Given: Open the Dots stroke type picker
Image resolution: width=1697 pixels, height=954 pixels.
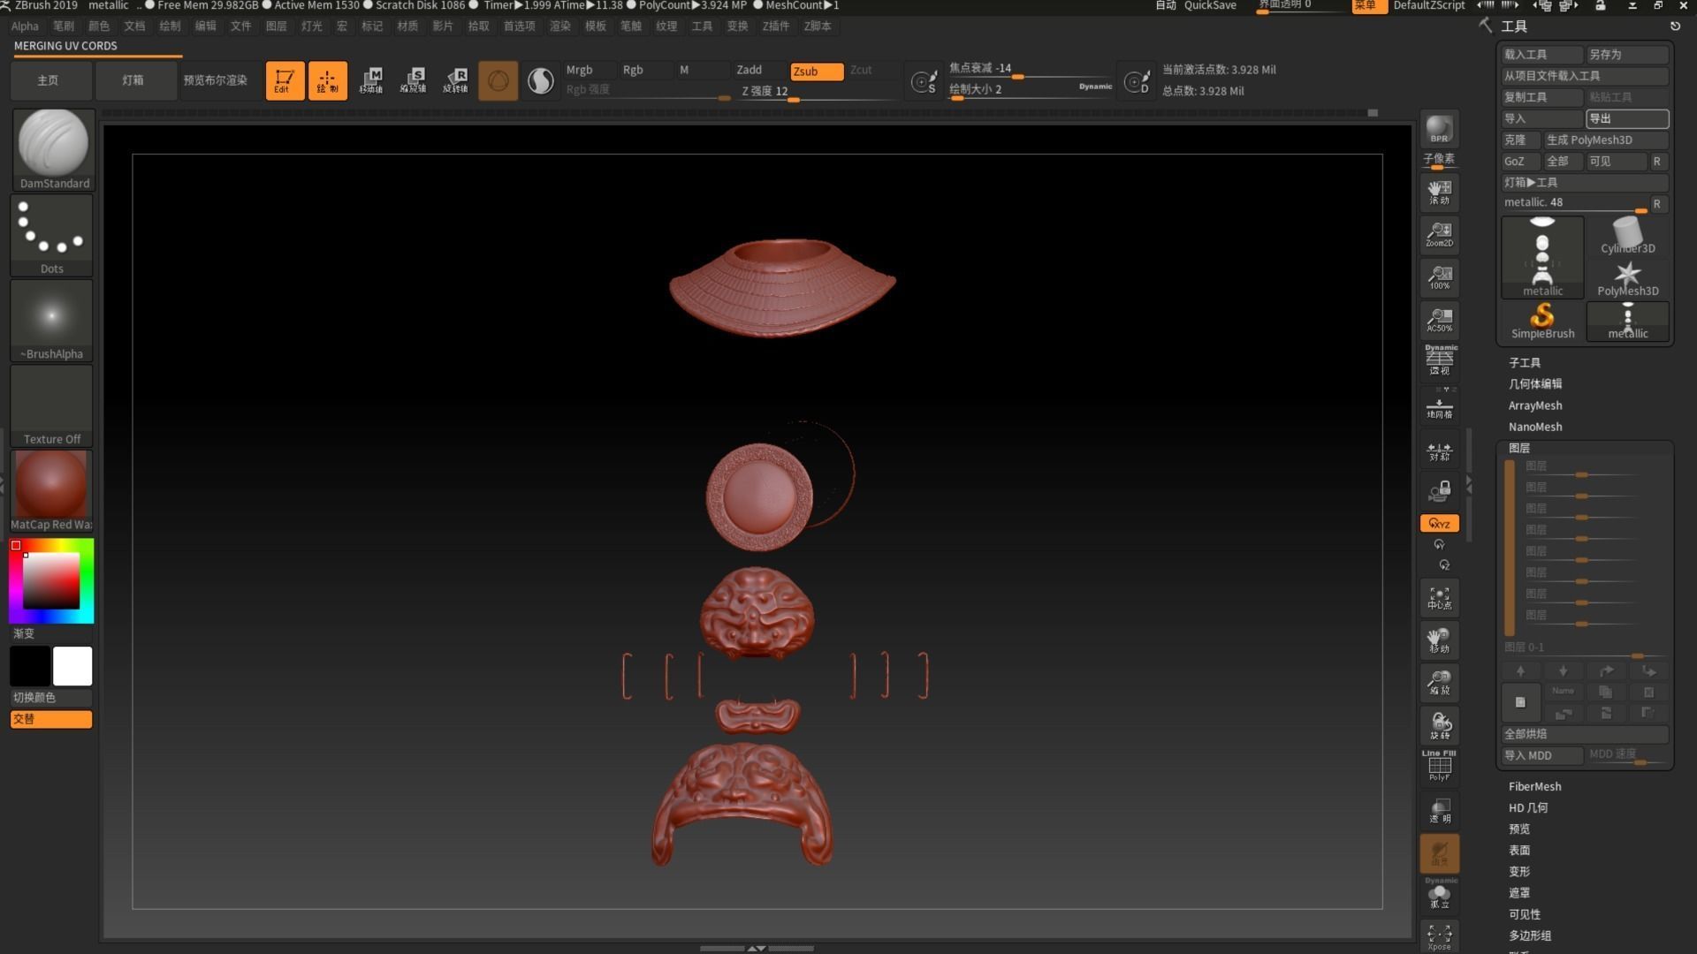Looking at the screenshot, I should 51,234.
